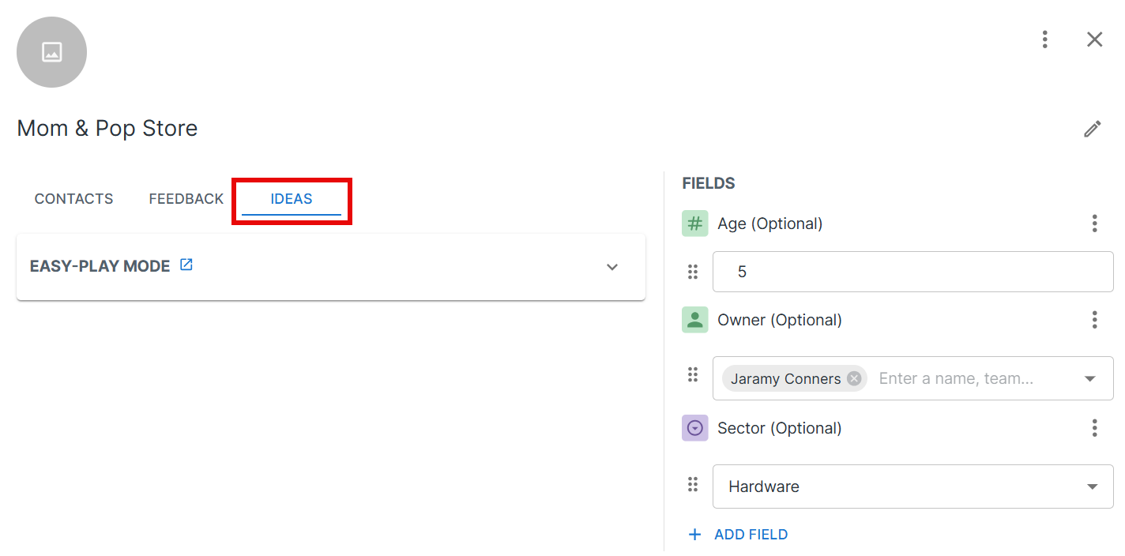Open Sector field options menu
Image resolution: width=1125 pixels, height=556 pixels.
1094,428
